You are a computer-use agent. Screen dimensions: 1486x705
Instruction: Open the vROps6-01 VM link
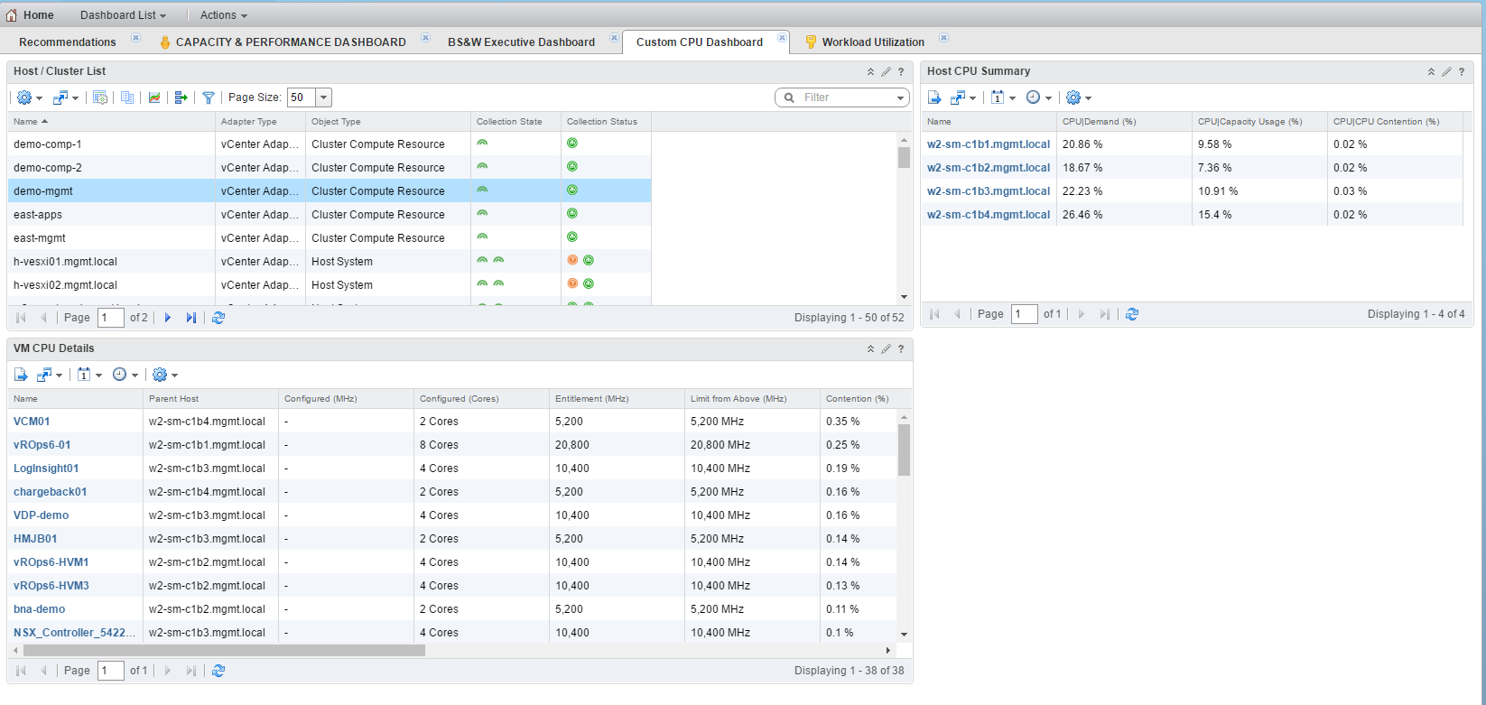pos(42,445)
